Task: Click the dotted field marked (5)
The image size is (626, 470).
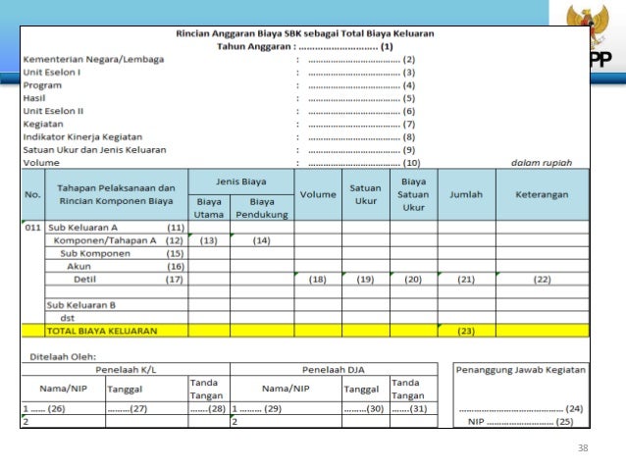Action: (362, 99)
